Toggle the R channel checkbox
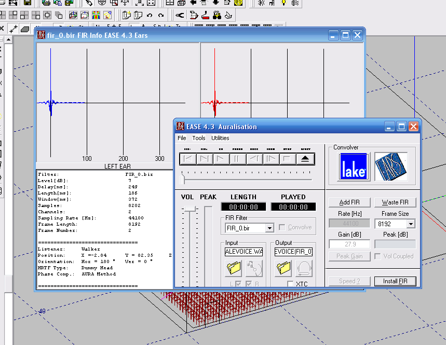Viewport: 446px width, 345px height. coord(249,284)
